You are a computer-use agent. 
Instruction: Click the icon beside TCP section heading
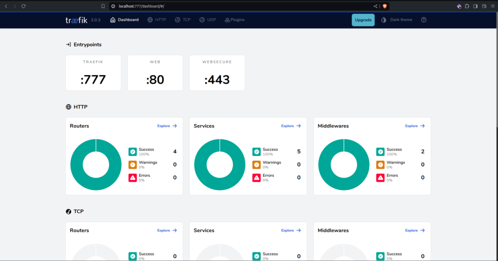coord(68,211)
